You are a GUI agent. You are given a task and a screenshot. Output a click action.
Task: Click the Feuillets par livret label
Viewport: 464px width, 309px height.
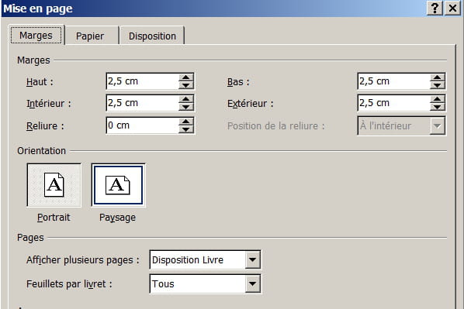[x=69, y=284]
